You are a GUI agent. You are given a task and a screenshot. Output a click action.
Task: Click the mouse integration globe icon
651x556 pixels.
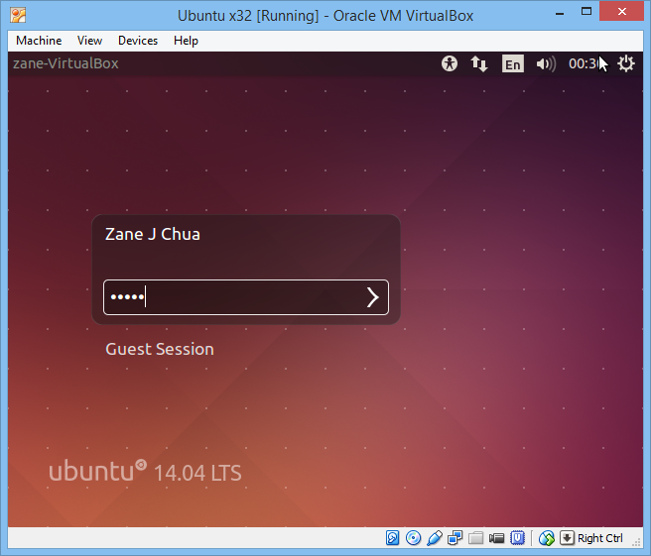pos(547,538)
